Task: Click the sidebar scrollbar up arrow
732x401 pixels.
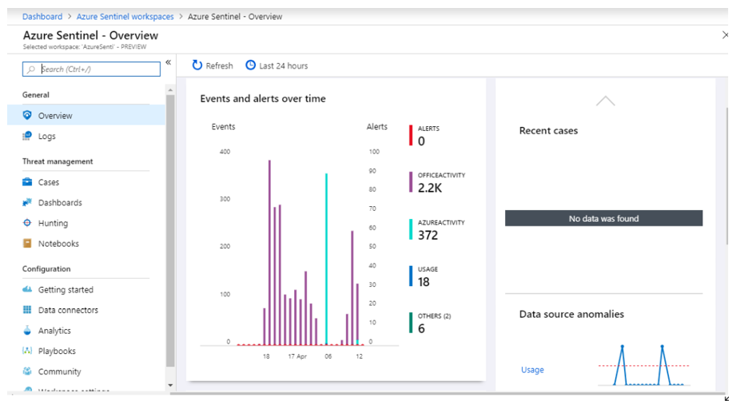Action: [170, 89]
